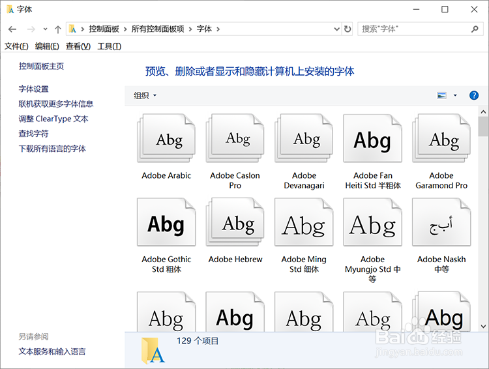This screenshot has width=489, height=369.
Task: Open the 编辑(E) menu
Action: tap(47, 46)
